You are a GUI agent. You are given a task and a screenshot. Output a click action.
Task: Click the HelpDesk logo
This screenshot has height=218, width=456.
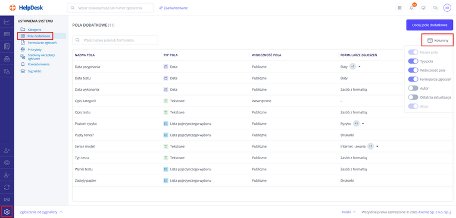tap(26, 8)
